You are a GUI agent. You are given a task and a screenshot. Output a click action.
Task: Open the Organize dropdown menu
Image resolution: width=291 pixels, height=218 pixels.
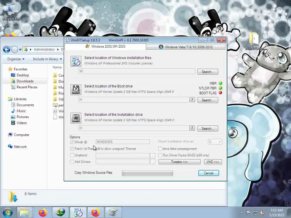click(16, 59)
